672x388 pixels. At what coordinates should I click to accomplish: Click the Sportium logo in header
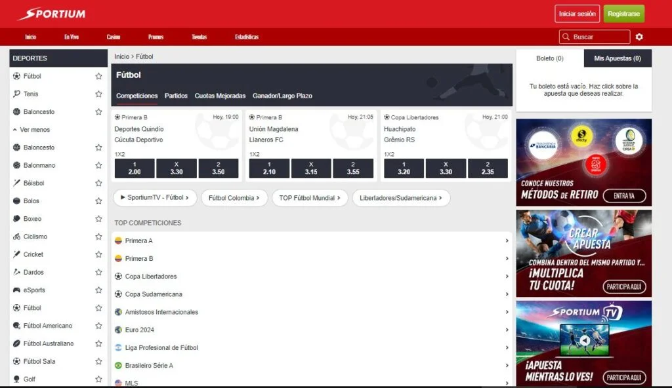[x=51, y=14]
